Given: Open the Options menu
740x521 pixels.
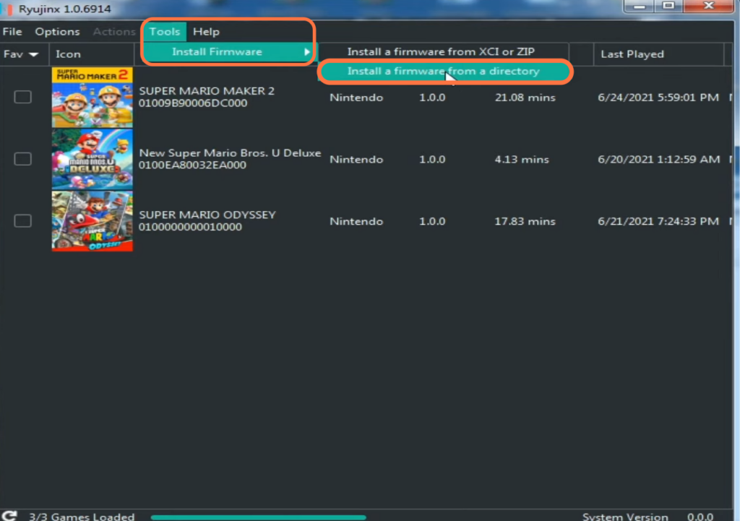Looking at the screenshot, I should pos(57,32).
